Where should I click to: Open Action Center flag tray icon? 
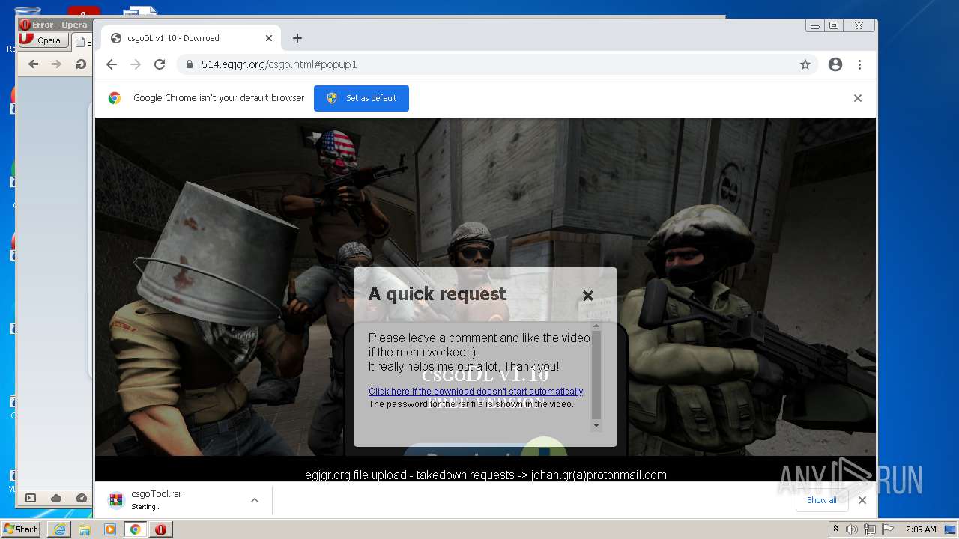click(x=886, y=529)
